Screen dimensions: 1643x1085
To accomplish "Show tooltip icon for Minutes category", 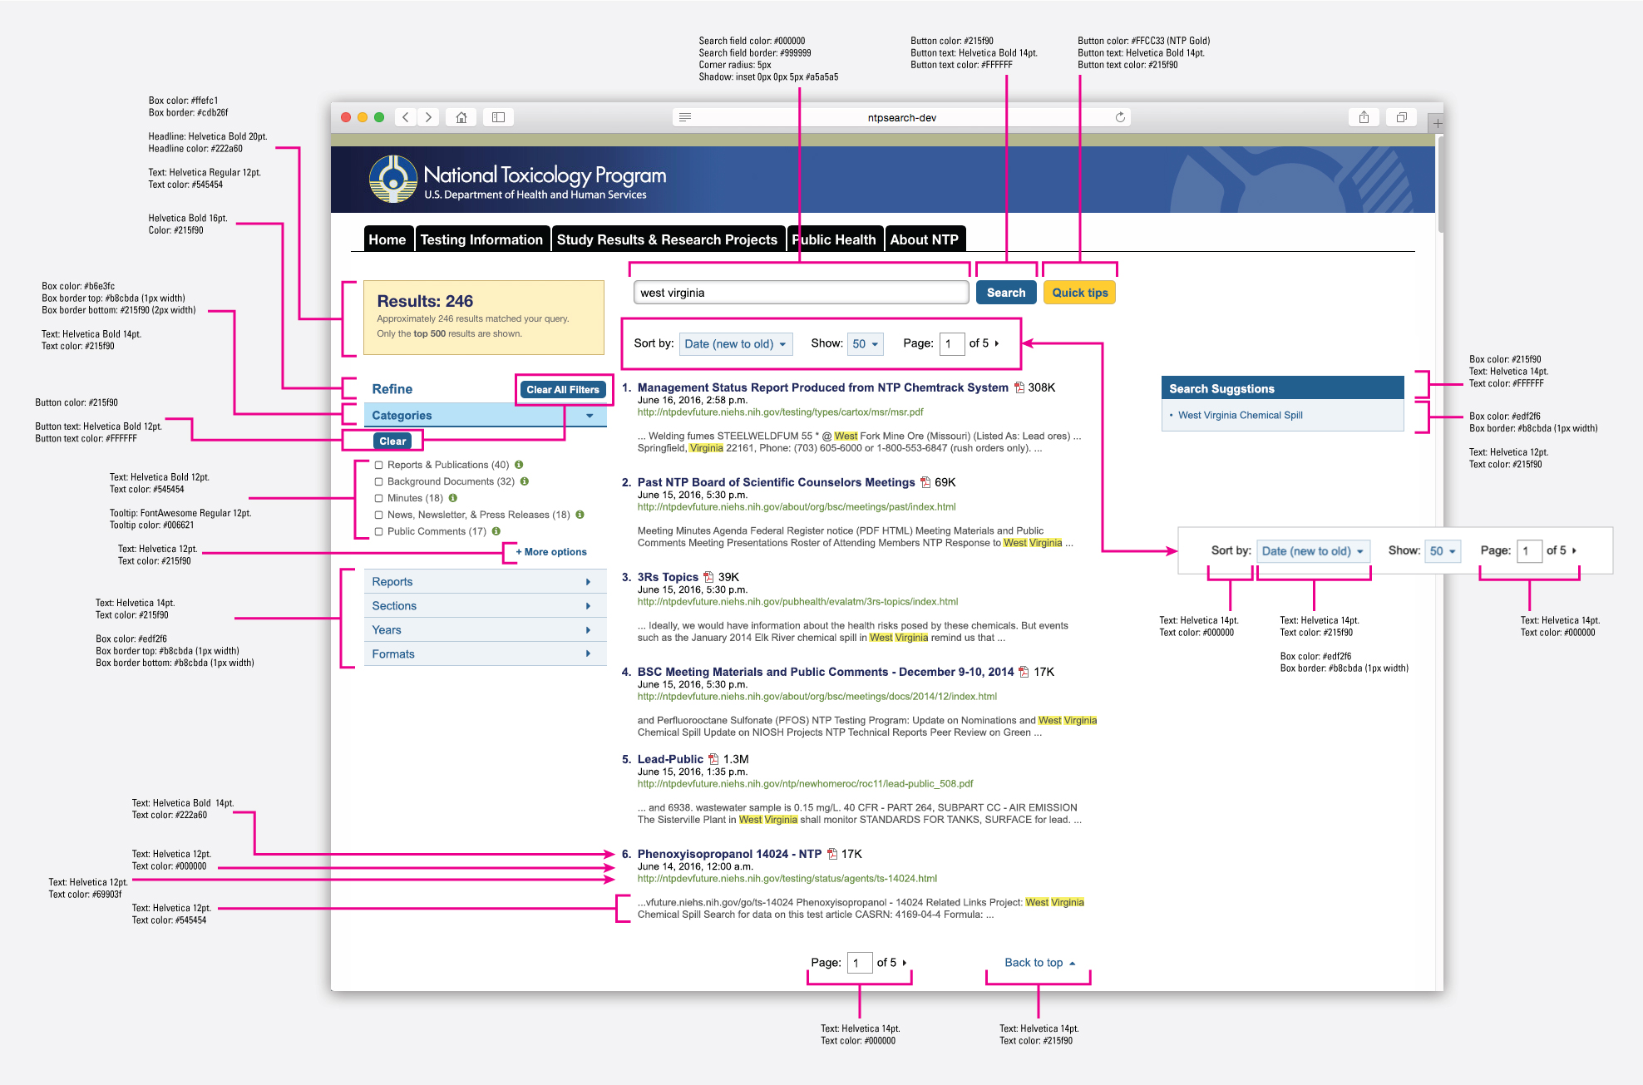I will click(453, 498).
